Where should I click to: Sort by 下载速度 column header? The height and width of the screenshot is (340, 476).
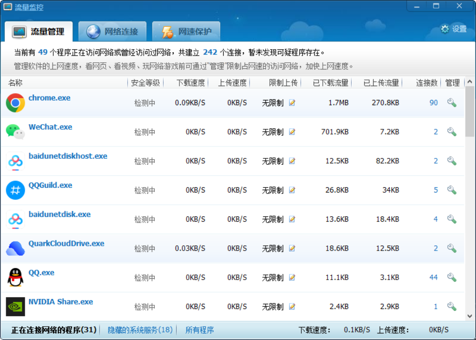coord(190,83)
